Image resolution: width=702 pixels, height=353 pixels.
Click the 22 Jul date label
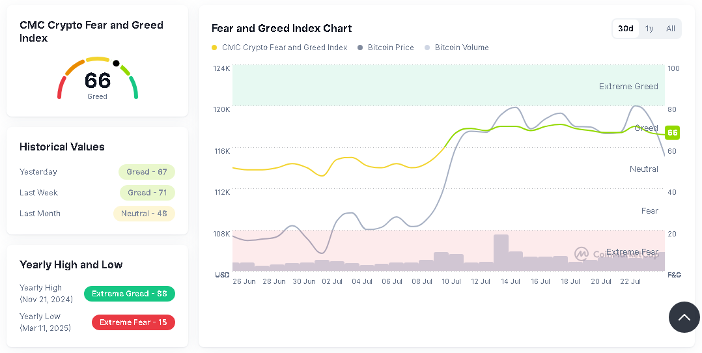point(630,282)
